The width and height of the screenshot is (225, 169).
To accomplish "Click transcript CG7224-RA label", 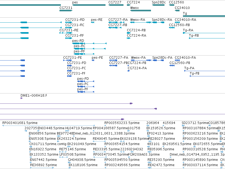I will coord(137,36).
